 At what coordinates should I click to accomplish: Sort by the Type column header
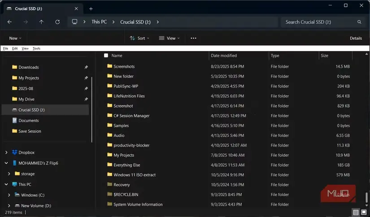pyautogui.click(x=275, y=56)
